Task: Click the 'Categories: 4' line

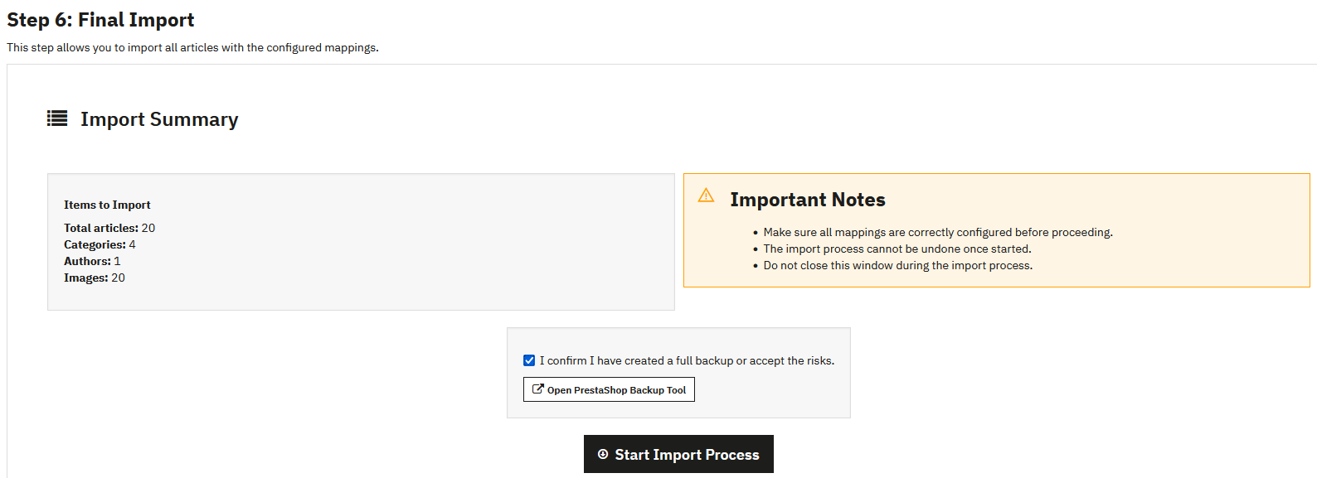Action: point(100,244)
